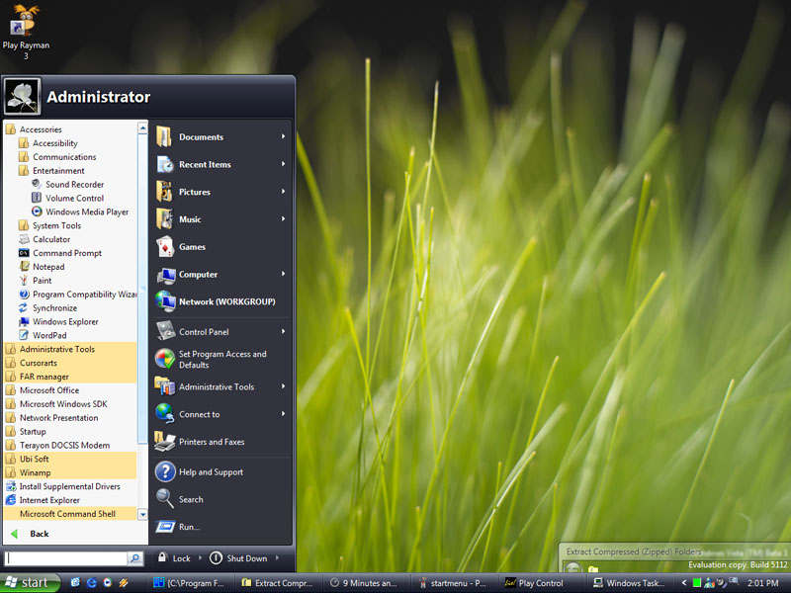Open the Play Rayman 3 desktop shortcut
Screen dimensions: 791x593
coord(26,32)
